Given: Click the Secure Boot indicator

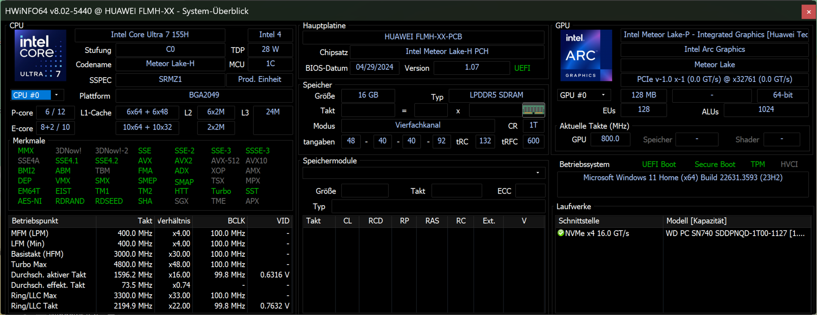Looking at the screenshot, I should [714, 164].
